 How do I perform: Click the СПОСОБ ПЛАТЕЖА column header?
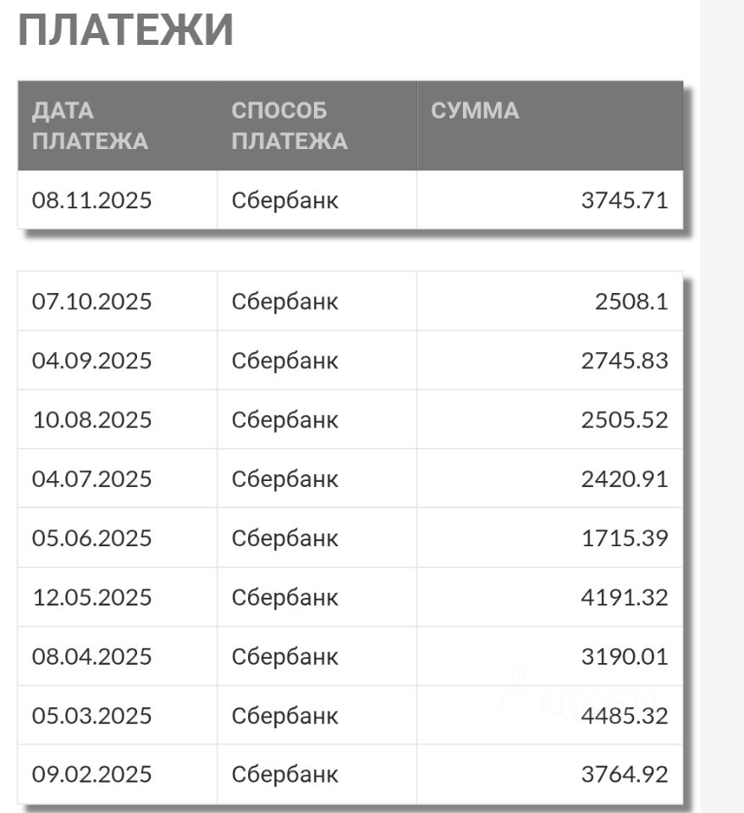coord(289,125)
